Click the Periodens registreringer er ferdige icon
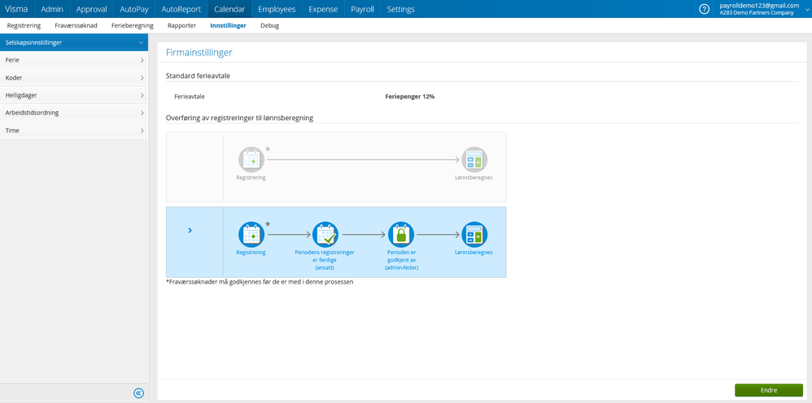Viewport: 812px width, 403px height. point(325,235)
